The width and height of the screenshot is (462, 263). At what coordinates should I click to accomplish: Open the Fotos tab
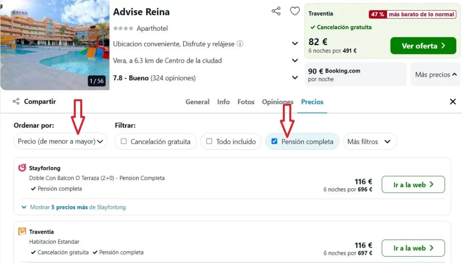click(246, 102)
